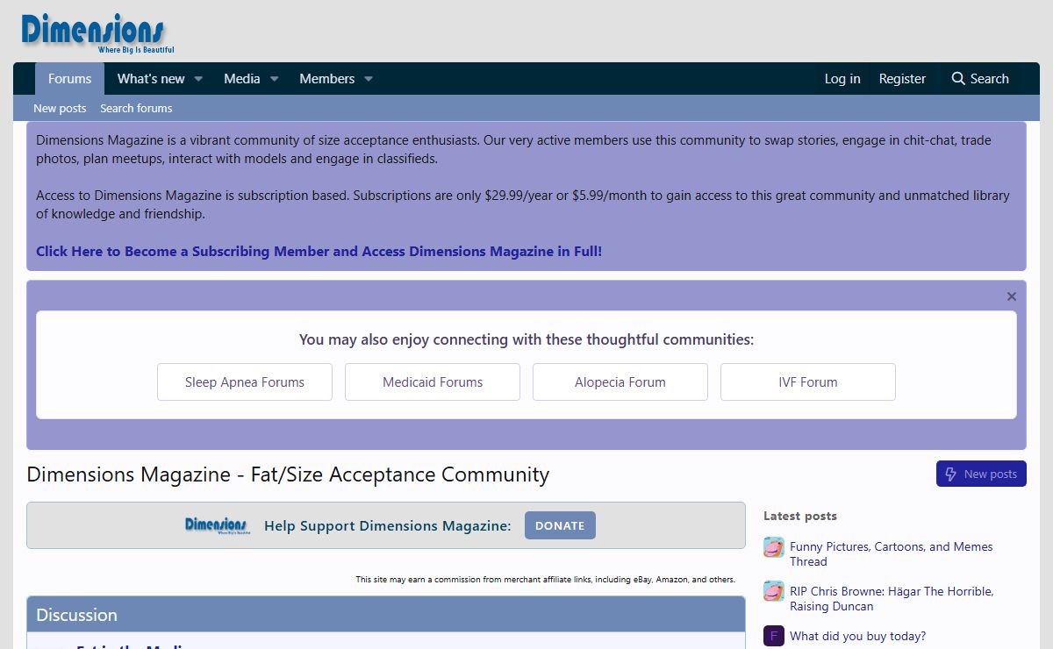Open avatar beside Funny Pictures thread

[774, 547]
